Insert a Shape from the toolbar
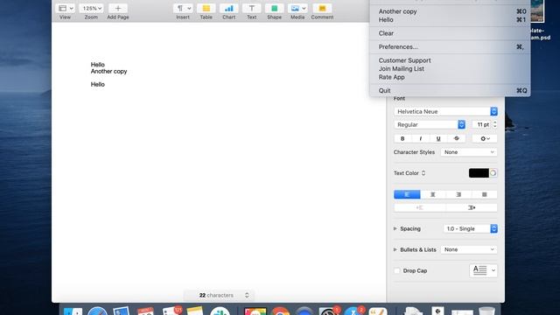Viewport: 560px width, 315px height. (x=274, y=8)
